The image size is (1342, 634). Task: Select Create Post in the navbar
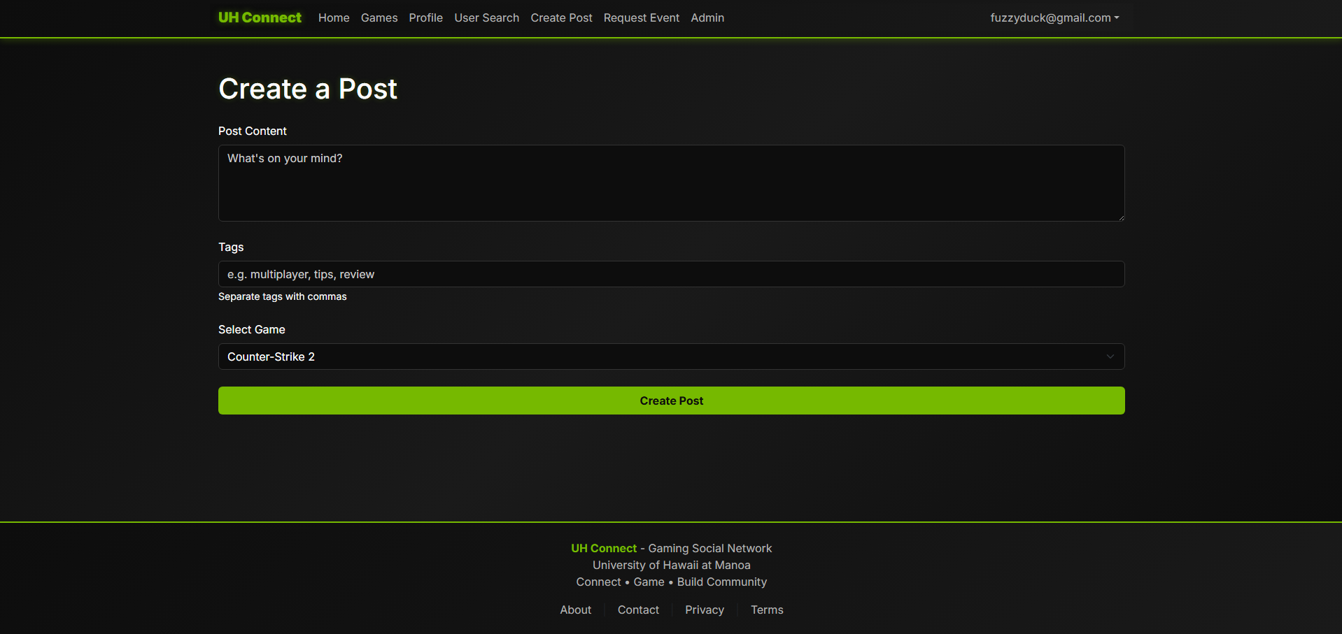click(561, 17)
